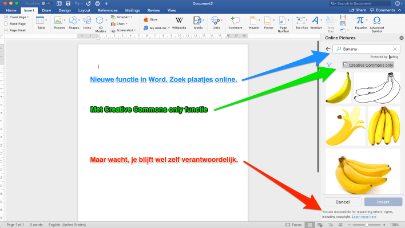Switch to the Draw tab
This screenshot has width=405, height=228.
pos(46,10)
